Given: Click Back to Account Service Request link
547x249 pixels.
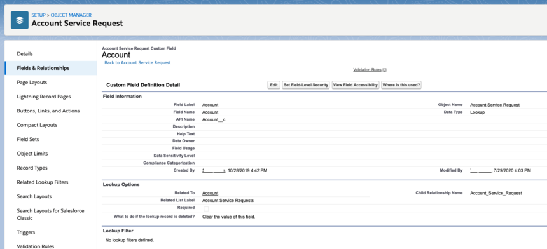Looking at the screenshot, I should [x=137, y=63].
